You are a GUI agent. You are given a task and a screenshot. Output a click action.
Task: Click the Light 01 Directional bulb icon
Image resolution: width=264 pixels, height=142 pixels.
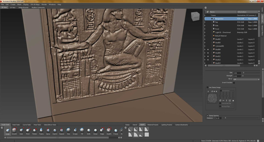coord(214,32)
